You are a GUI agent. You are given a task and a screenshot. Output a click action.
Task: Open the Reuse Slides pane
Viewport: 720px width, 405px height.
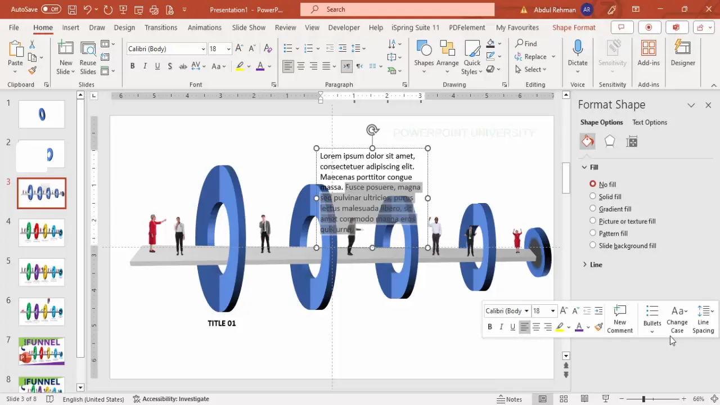(88, 58)
